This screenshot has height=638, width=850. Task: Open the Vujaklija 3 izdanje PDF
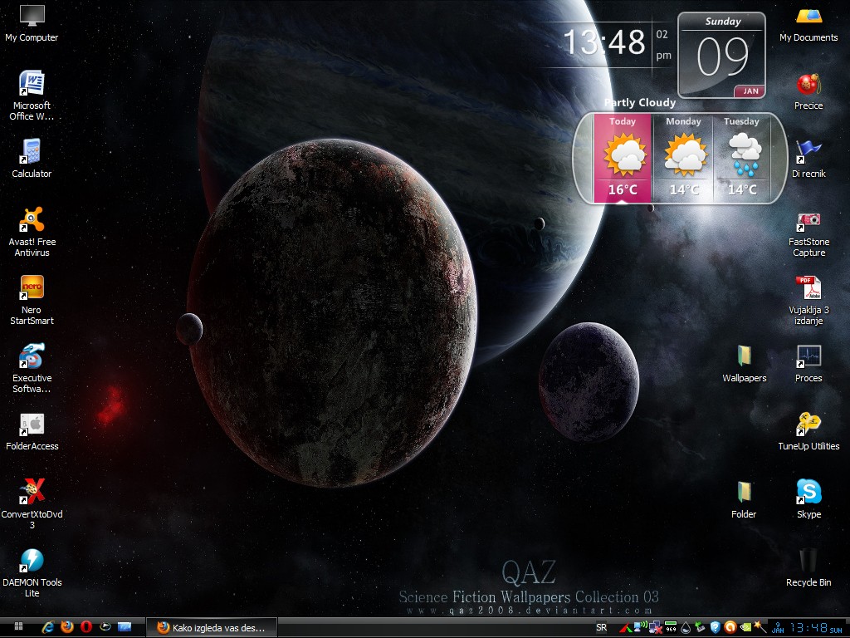pyautogui.click(x=808, y=301)
